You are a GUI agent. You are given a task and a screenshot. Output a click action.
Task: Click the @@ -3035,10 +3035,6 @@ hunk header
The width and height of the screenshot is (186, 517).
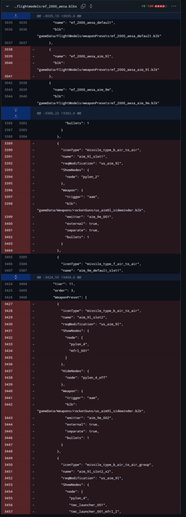pyautogui.click(x=59, y=16)
